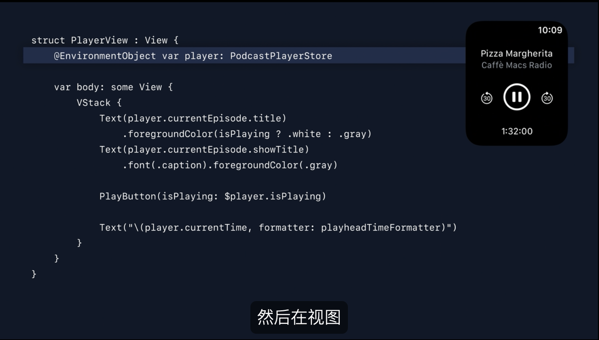The width and height of the screenshot is (599, 340).
Task: Click the .font(.caption) modifier line
Action: [230, 165]
